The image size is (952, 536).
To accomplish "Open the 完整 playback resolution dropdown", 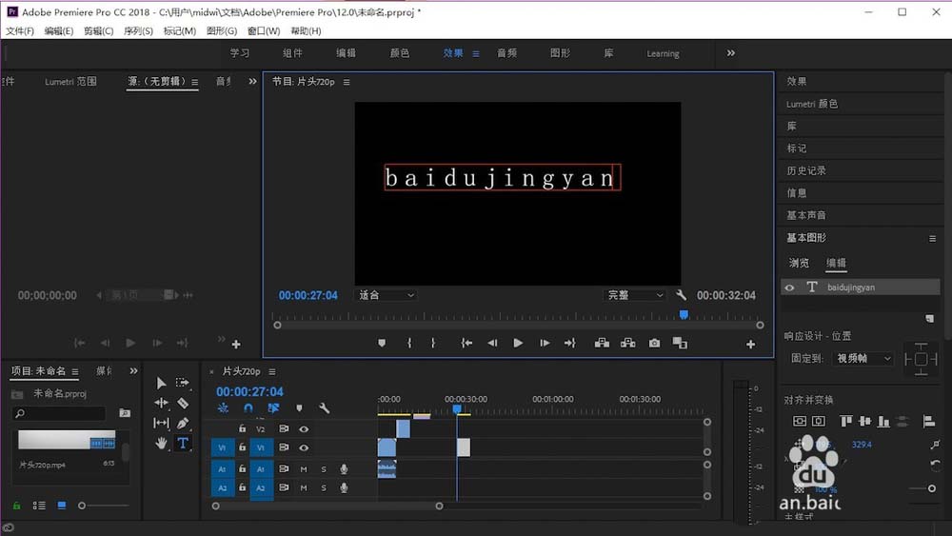I will point(635,295).
